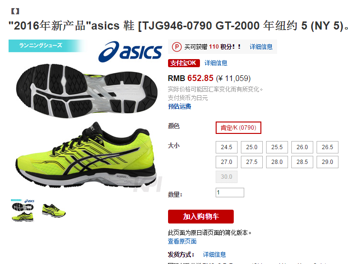Add item with 加入购物车 button
The width and height of the screenshot is (348, 264).
click(200, 216)
